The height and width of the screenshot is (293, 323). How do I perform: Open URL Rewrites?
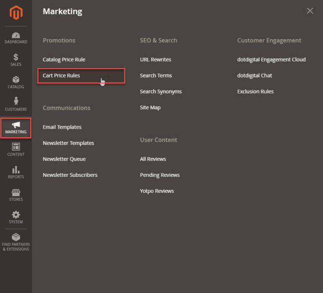156,60
